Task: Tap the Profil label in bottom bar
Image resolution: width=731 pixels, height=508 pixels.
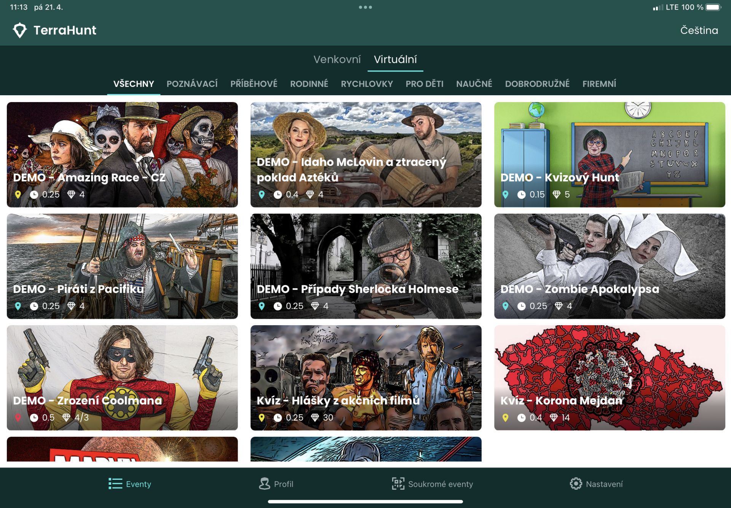Action: (x=284, y=484)
